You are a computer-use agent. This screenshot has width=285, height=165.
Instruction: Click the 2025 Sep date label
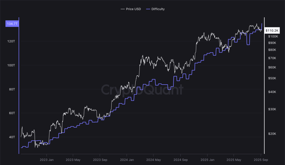261,160
